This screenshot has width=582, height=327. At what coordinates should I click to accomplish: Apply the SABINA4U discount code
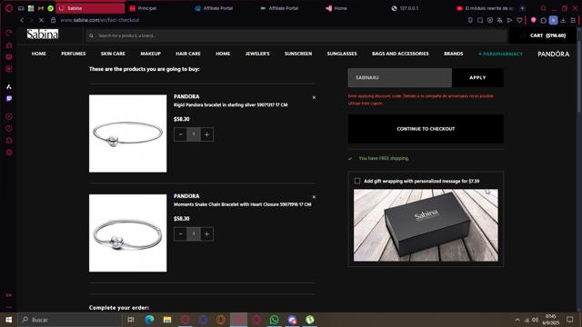477,77
